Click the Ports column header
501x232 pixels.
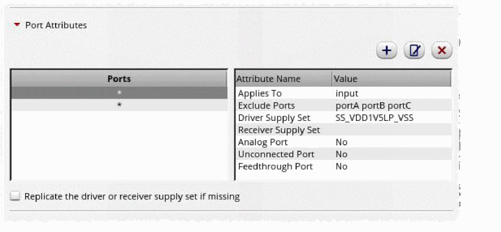(x=119, y=79)
